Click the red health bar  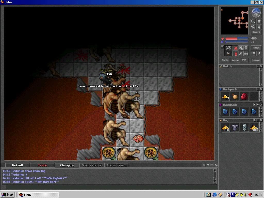click(237, 39)
